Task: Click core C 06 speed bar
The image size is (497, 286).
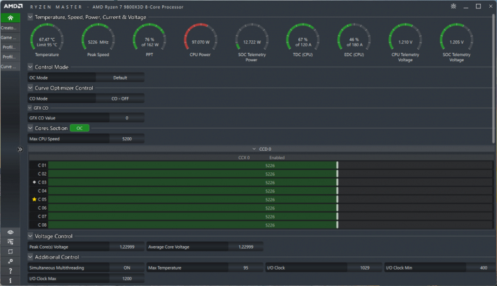Action: point(270,208)
